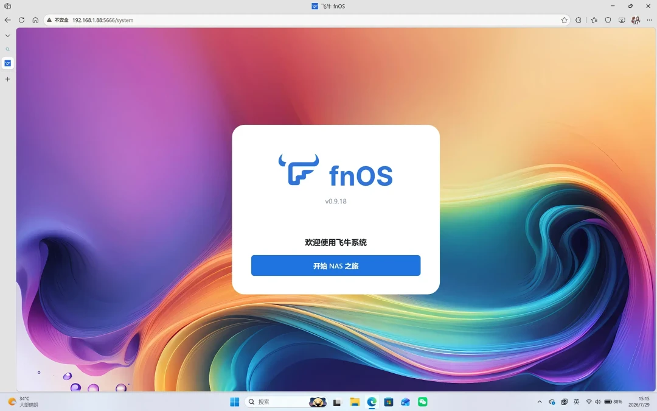
Task: Go back using browser back arrow
Action: click(7, 19)
